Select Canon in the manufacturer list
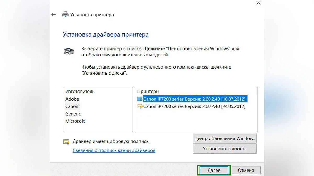This screenshot has height=176, width=314. click(x=72, y=106)
